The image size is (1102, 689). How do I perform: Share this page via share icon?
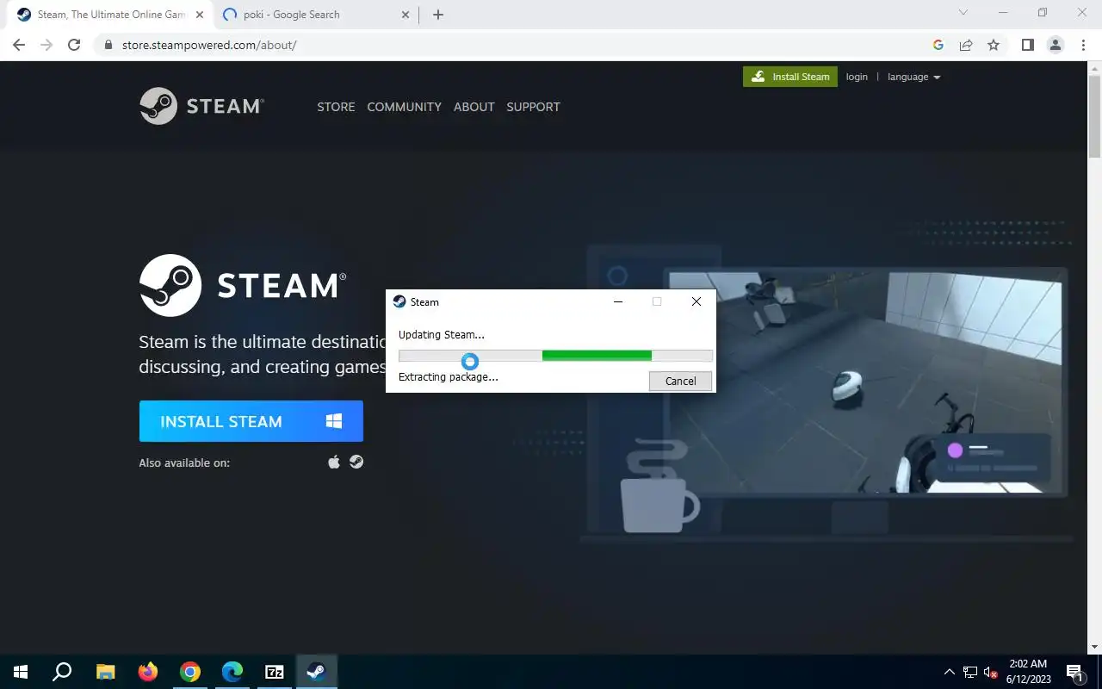[x=966, y=45]
